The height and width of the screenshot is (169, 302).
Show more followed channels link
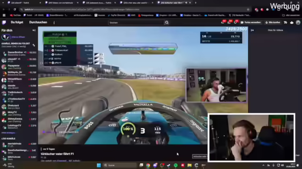coord(8,133)
